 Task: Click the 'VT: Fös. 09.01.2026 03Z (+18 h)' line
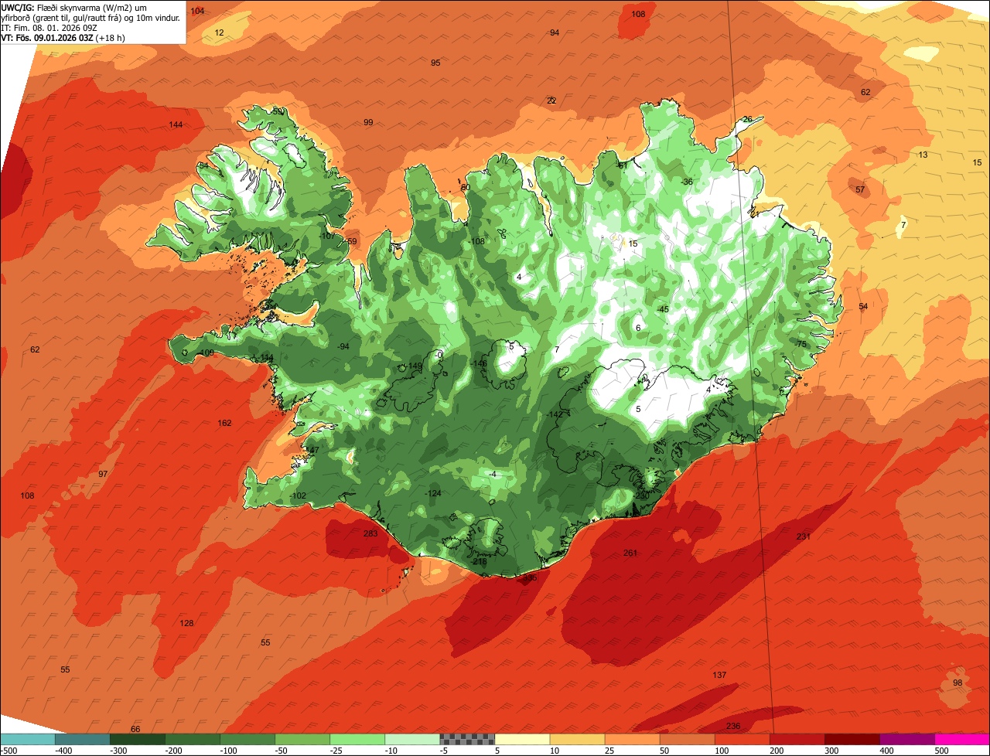[63, 37]
